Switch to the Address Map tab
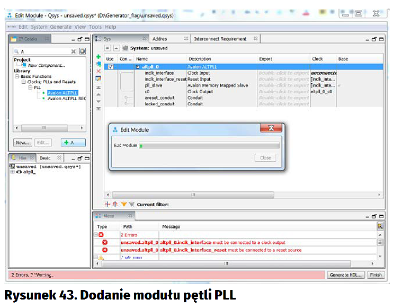The width and height of the screenshot is (393, 308). [x=160, y=39]
